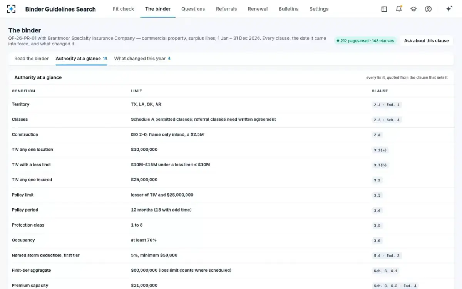Click the $10,000,000 limit value

[x=144, y=150]
